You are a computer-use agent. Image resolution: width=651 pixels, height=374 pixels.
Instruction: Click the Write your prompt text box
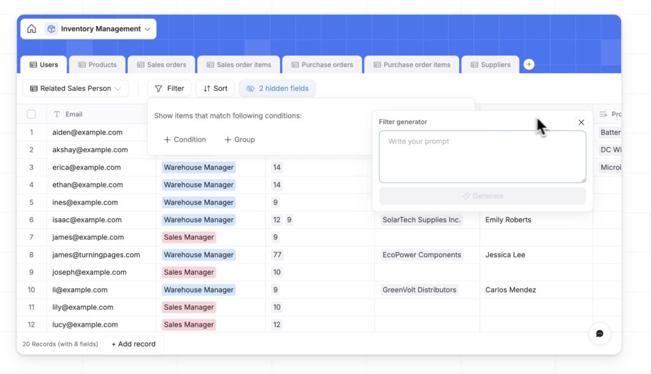[482, 156]
